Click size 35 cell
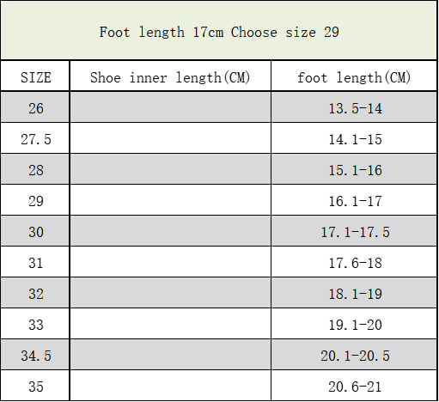 [35, 386]
